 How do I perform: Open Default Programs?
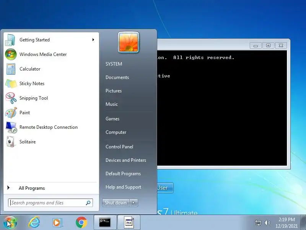[123, 174]
